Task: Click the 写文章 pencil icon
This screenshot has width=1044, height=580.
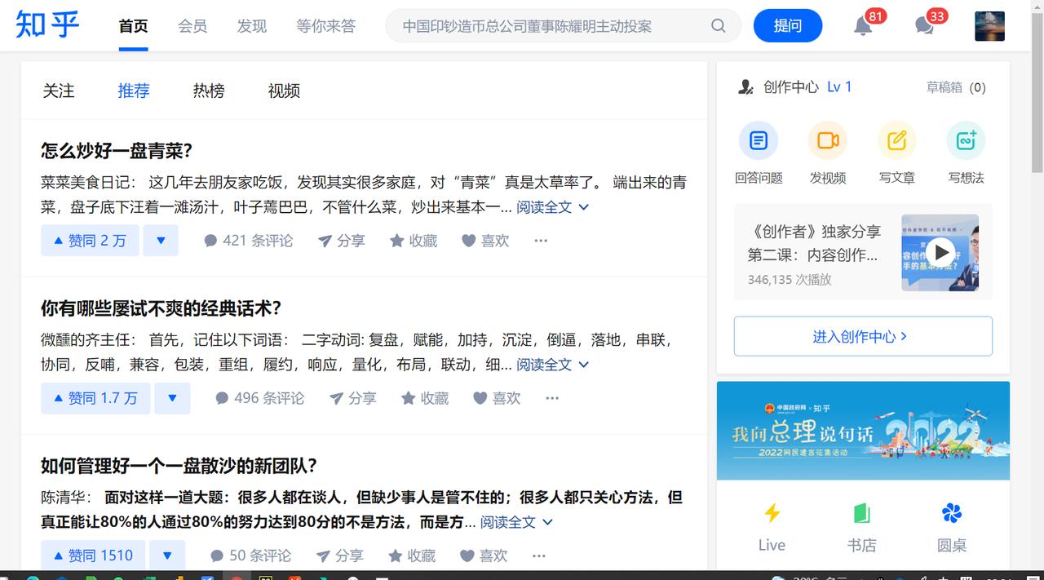Action: coord(896,140)
